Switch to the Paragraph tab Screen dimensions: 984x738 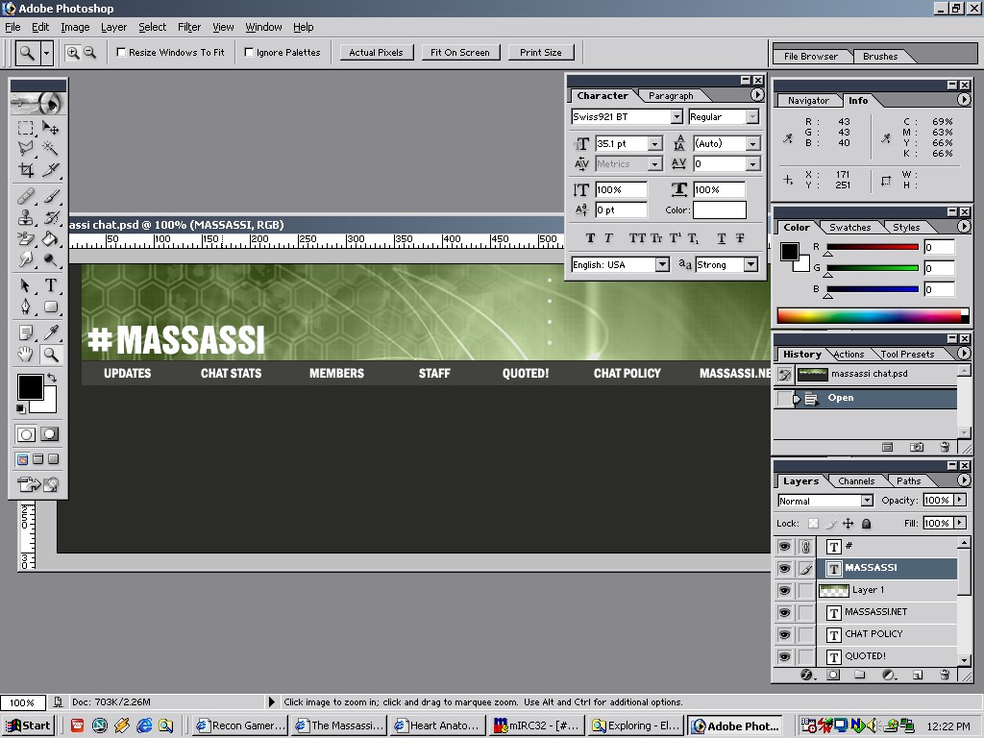point(671,95)
